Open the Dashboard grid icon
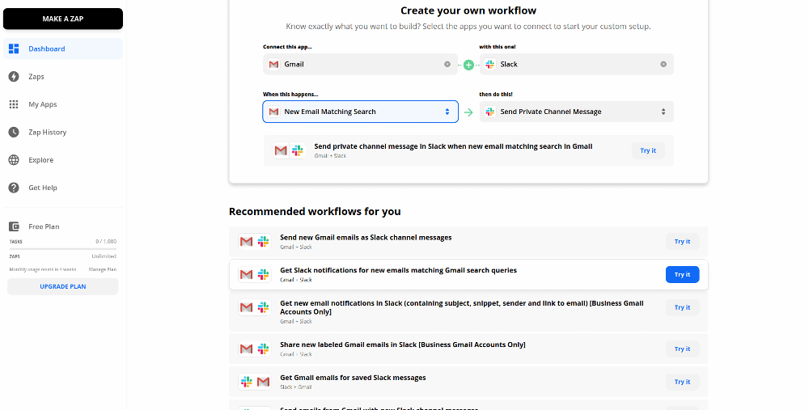 [x=14, y=49]
